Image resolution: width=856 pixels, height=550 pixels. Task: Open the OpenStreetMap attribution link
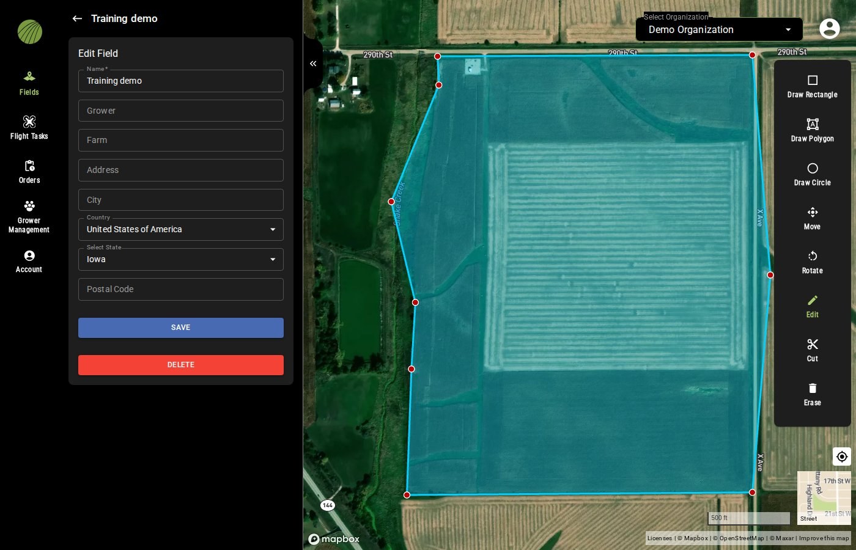pyautogui.click(x=739, y=538)
